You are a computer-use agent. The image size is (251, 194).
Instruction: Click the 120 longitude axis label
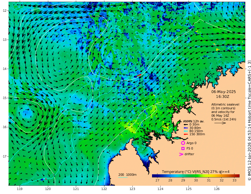(48, 189)
